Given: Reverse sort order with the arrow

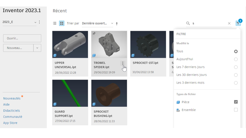Looking at the screenshot, I should point(117,23).
